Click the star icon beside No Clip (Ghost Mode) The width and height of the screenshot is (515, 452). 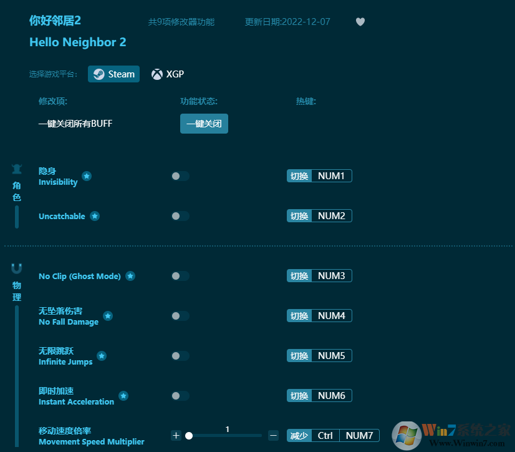(x=130, y=276)
